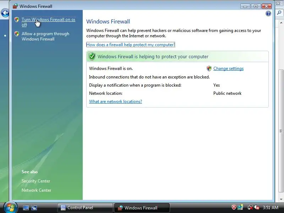
Task: Close the background Control Panel window
Action: click(278, 3)
